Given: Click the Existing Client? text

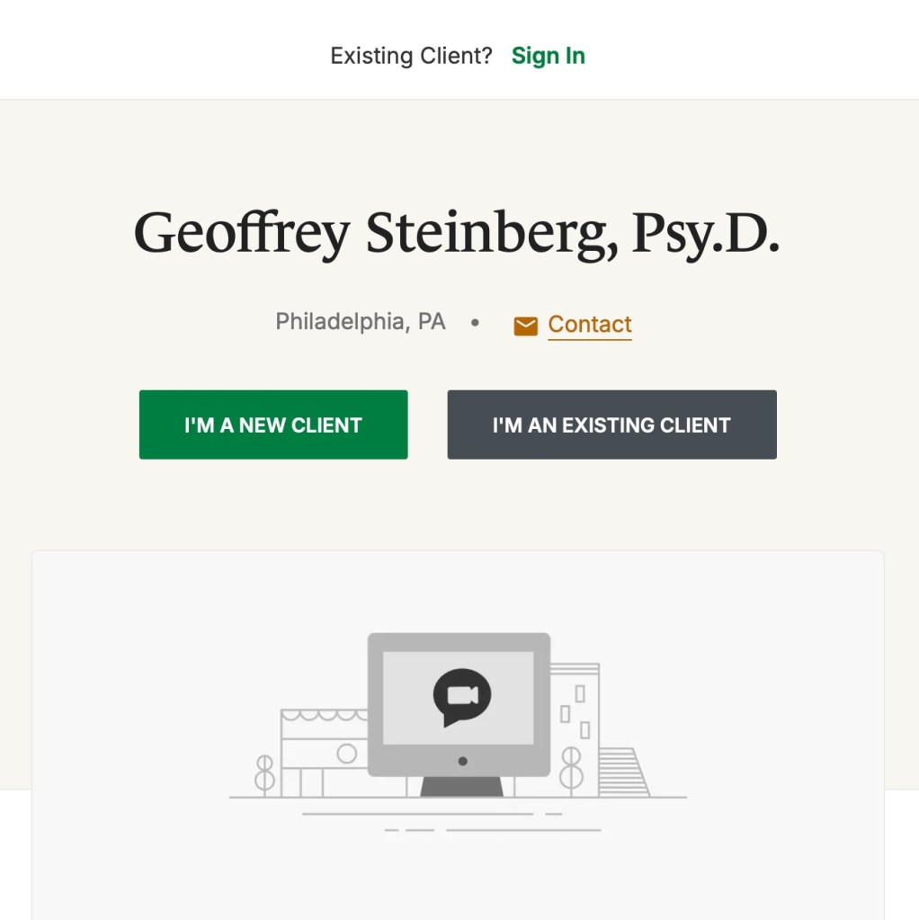Looking at the screenshot, I should [x=411, y=56].
